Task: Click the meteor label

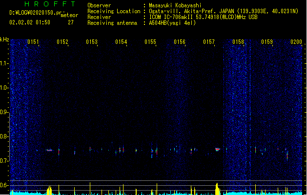Action: point(69,15)
